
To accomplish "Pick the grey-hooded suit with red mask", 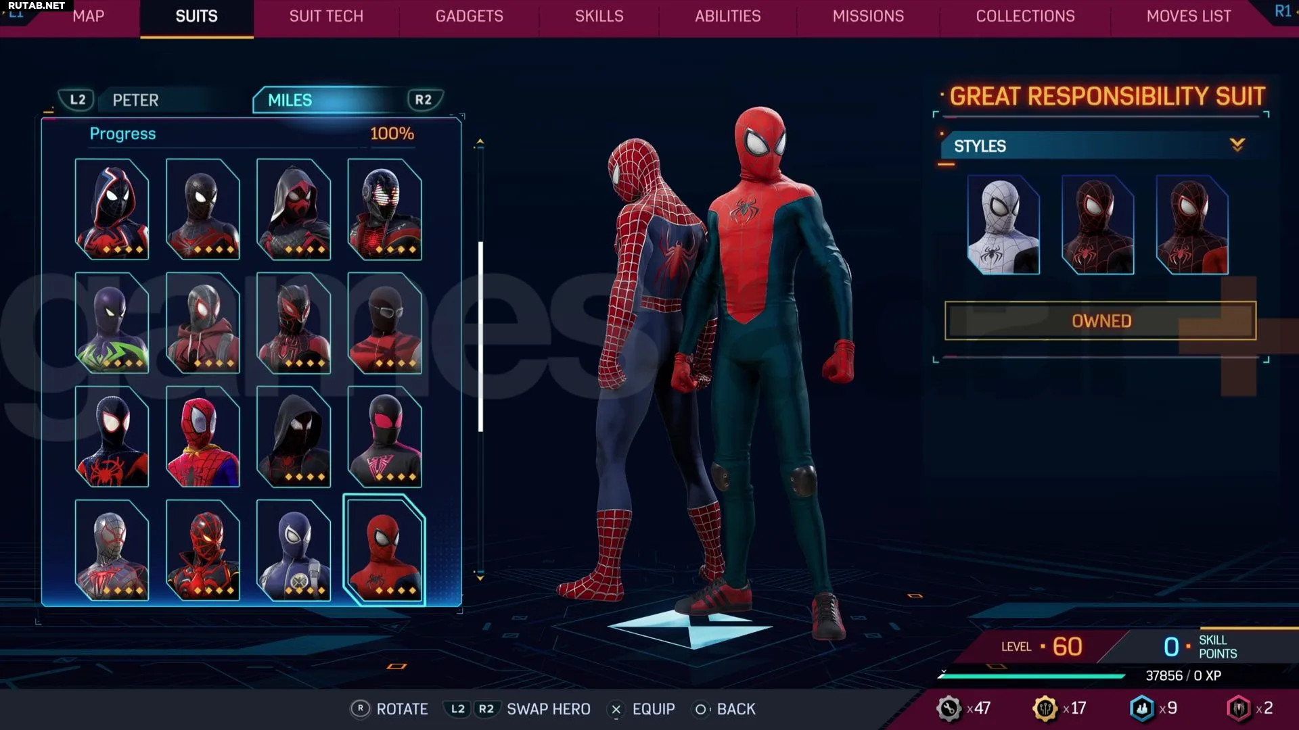I will [294, 209].
